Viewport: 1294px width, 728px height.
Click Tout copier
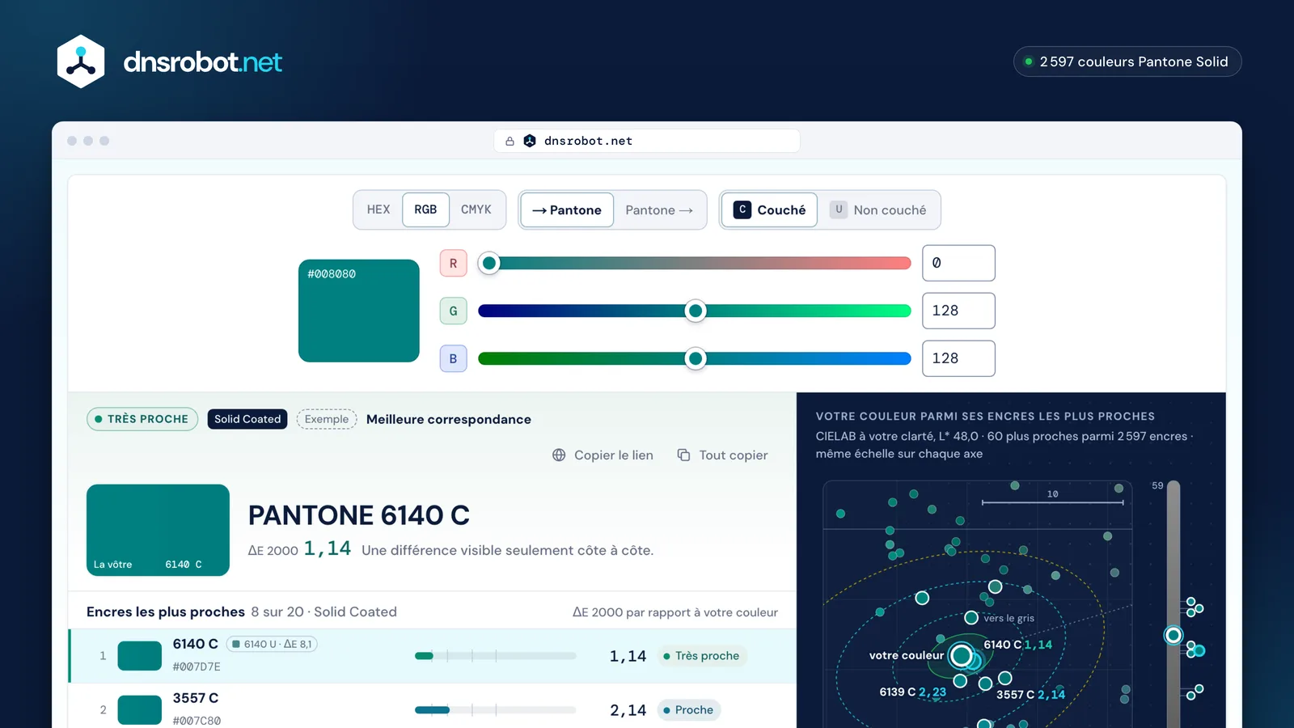pos(722,455)
